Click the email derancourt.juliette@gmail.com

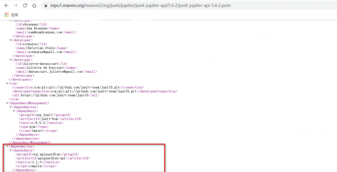click(x=56, y=71)
